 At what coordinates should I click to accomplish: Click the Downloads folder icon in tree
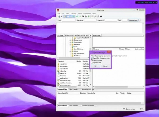click(x=73, y=42)
